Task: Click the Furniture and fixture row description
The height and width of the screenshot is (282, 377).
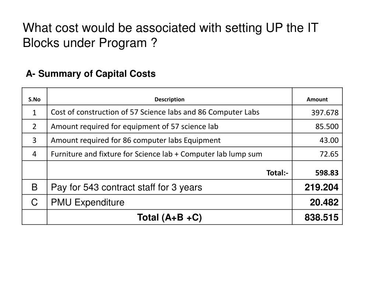Action: point(156,154)
